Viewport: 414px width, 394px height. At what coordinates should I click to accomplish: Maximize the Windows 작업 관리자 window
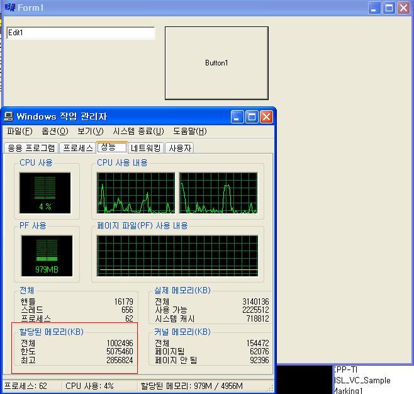[252, 116]
